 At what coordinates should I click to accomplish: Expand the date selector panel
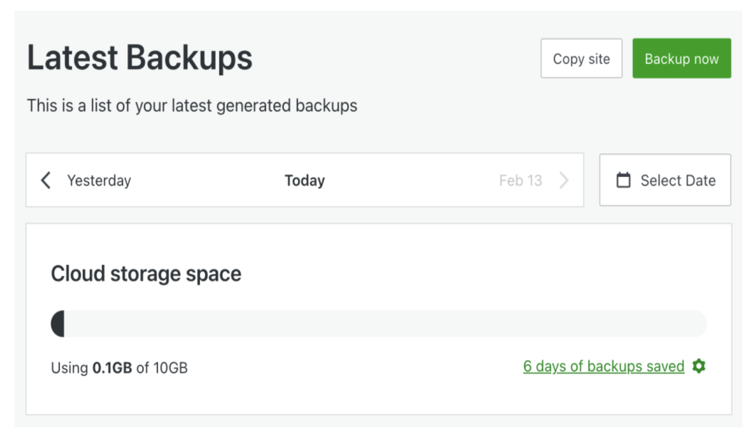point(664,180)
